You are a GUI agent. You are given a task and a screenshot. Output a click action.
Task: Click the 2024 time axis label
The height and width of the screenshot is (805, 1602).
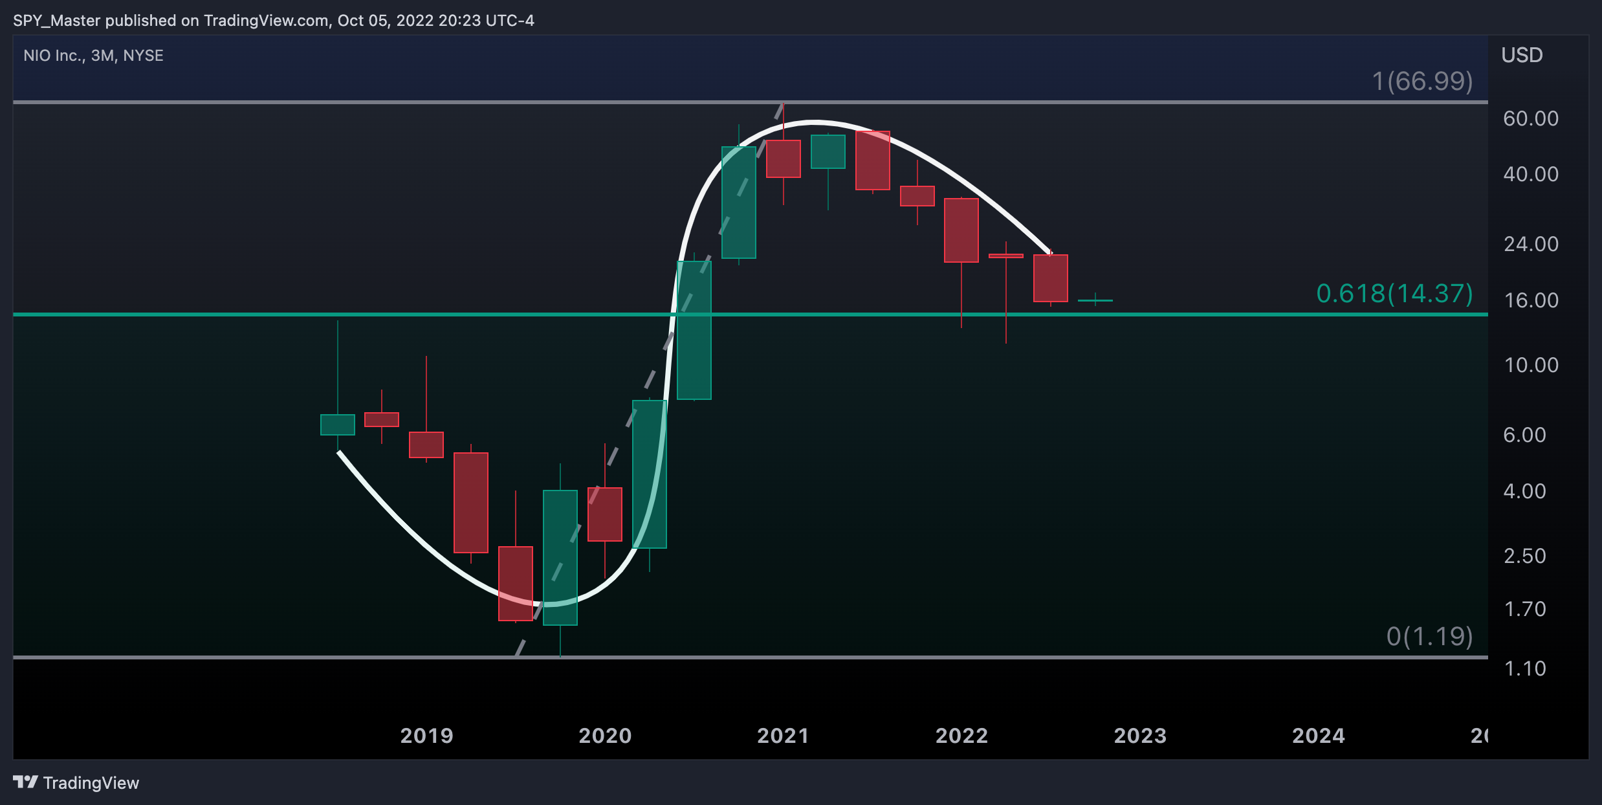tap(1319, 736)
